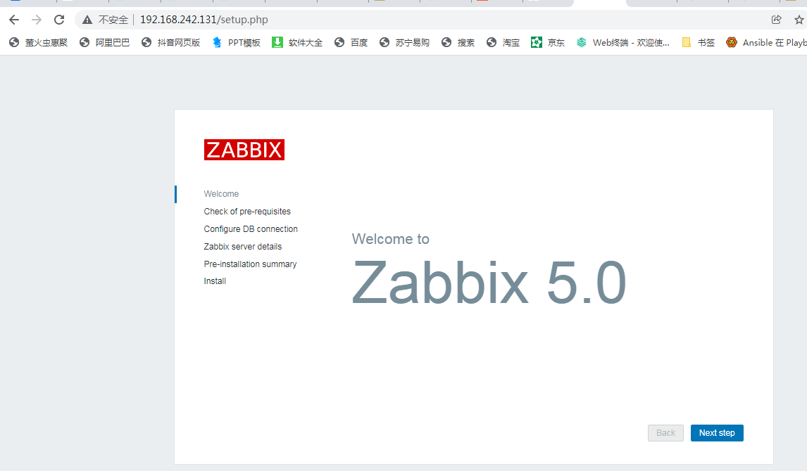The width and height of the screenshot is (807, 471).
Task: Open the 搜索 bookmark
Action: (458, 43)
